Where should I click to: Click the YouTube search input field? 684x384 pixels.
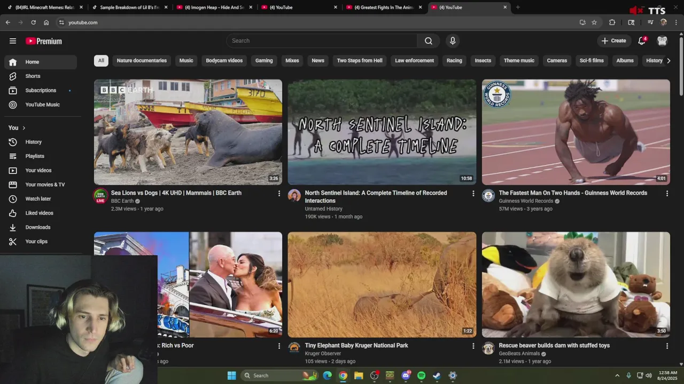tap(322, 41)
